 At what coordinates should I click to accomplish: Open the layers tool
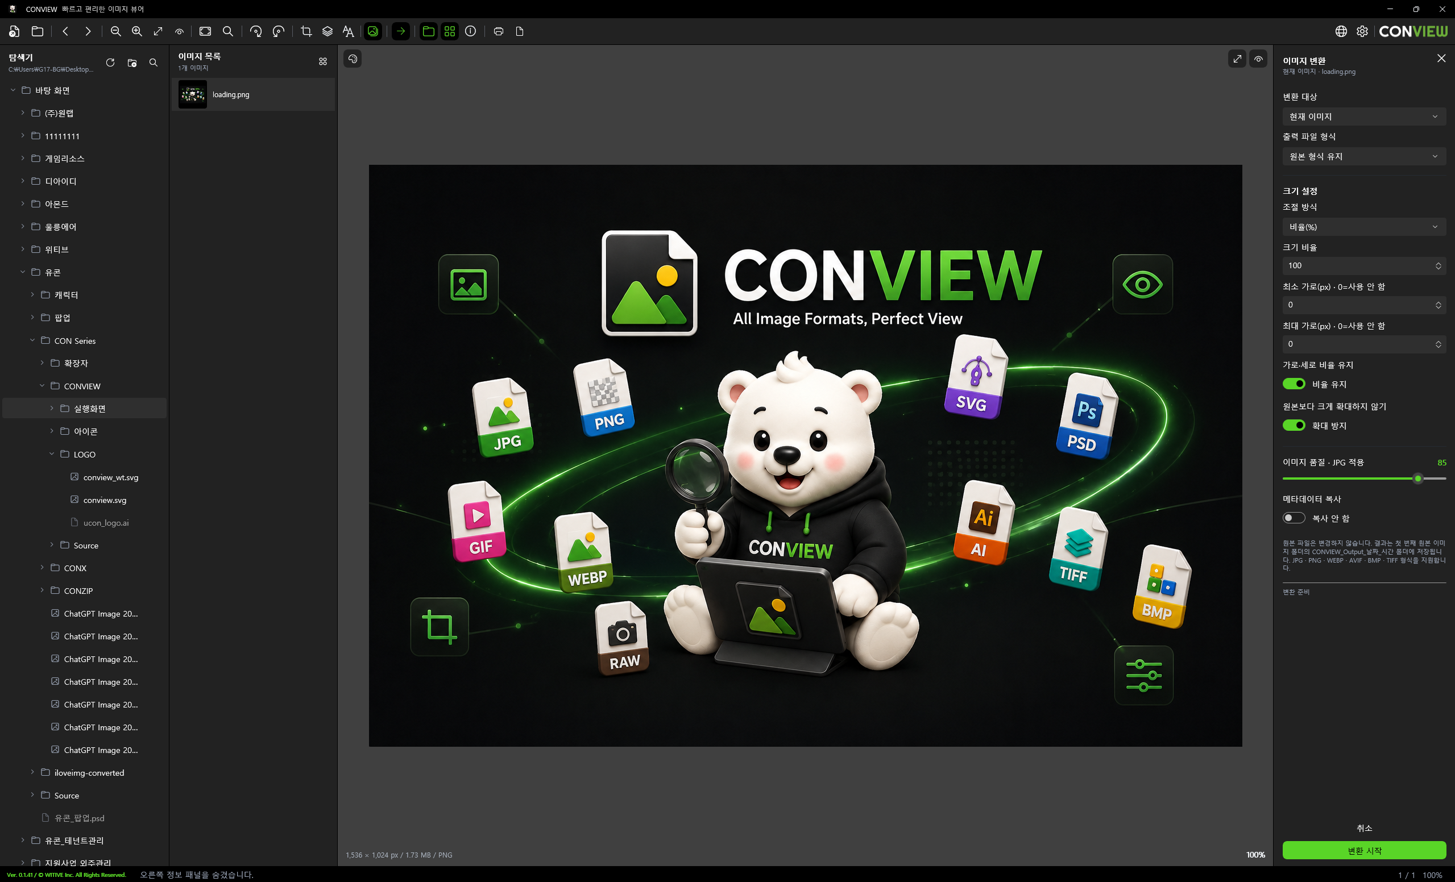[327, 31]
